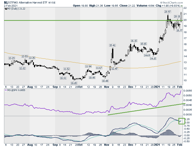Click the 15.41 November spike label
196x147 pixels.
[x=112, y=45]
